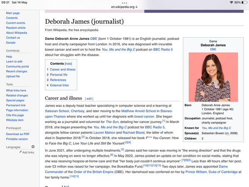Tap the battery indicator icon

[x=243, y=2]
